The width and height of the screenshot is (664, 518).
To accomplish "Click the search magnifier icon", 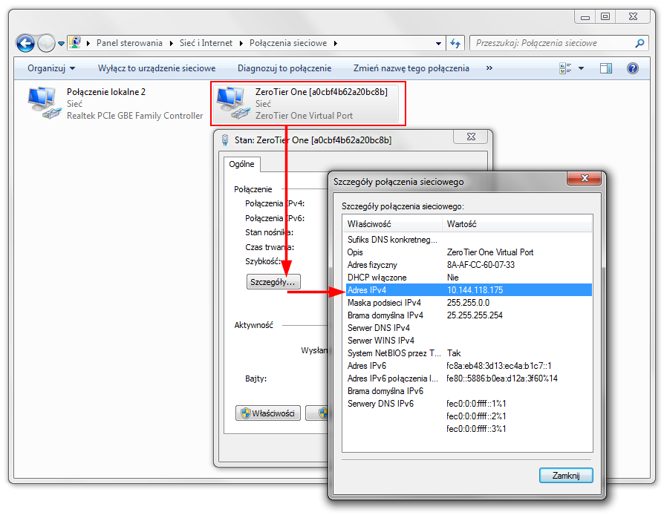I will 640,43.
